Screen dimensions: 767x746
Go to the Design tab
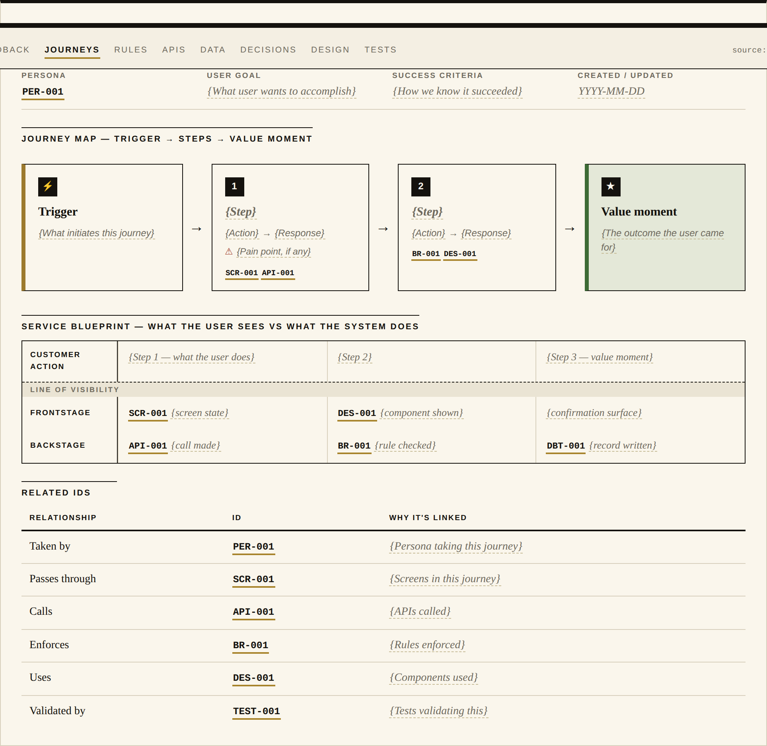point(330,50)
